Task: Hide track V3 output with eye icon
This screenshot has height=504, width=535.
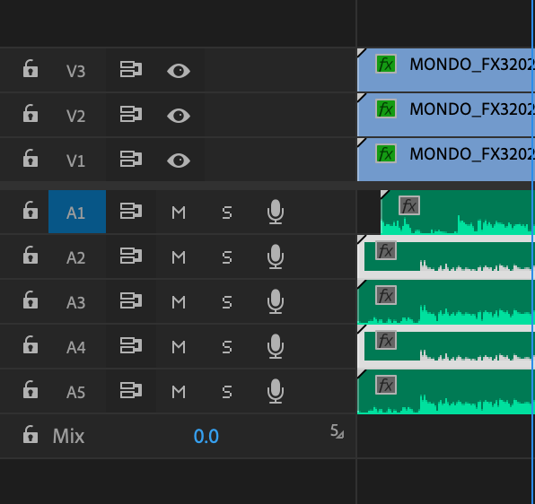Action: pos(179,71)
